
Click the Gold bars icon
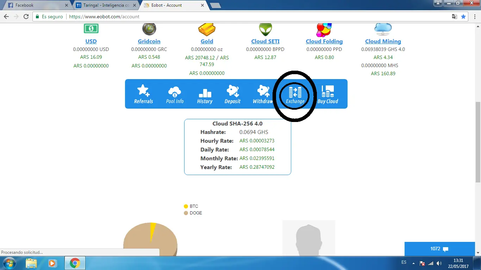click(x=207, y=30)
